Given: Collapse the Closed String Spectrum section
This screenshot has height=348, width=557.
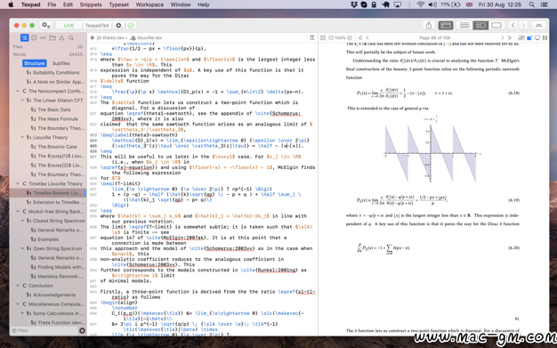Looking at the screenshot, I should click(22, 221).
